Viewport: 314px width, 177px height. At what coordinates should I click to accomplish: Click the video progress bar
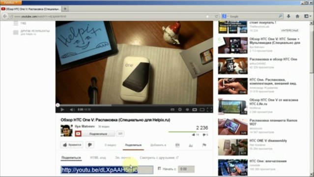pos(134,105)
